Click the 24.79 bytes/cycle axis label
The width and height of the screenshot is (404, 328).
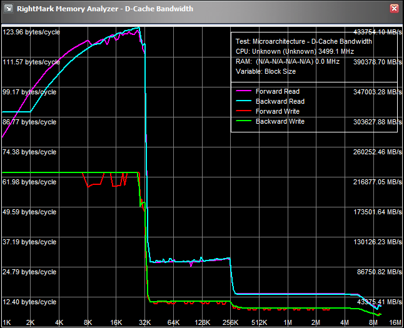[29, 272]
